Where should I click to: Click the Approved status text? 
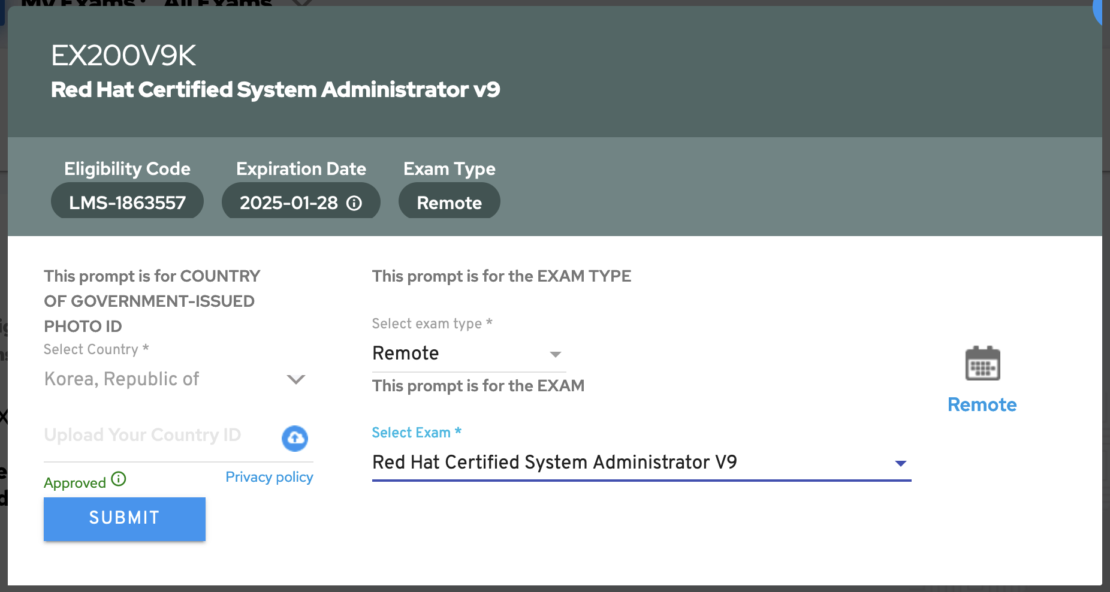coord(75,482)
